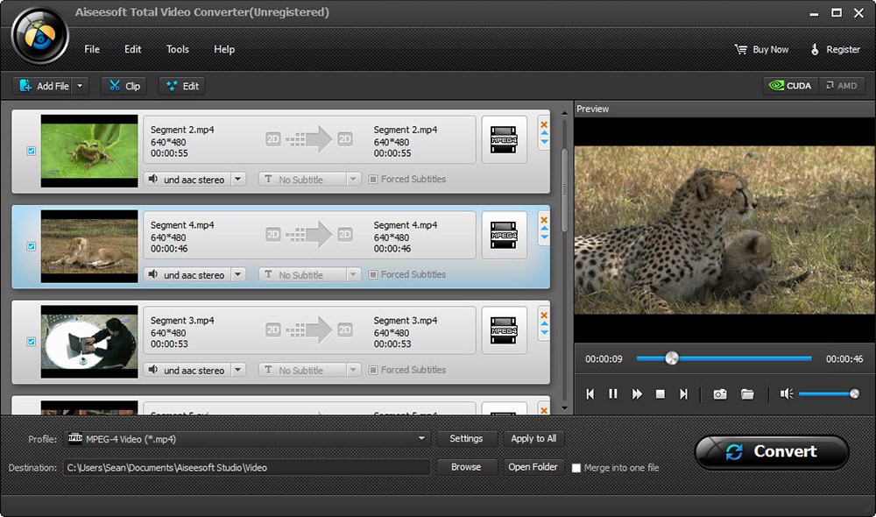
Task: Click the preview progress slider
Action: [x=724, y=358]
